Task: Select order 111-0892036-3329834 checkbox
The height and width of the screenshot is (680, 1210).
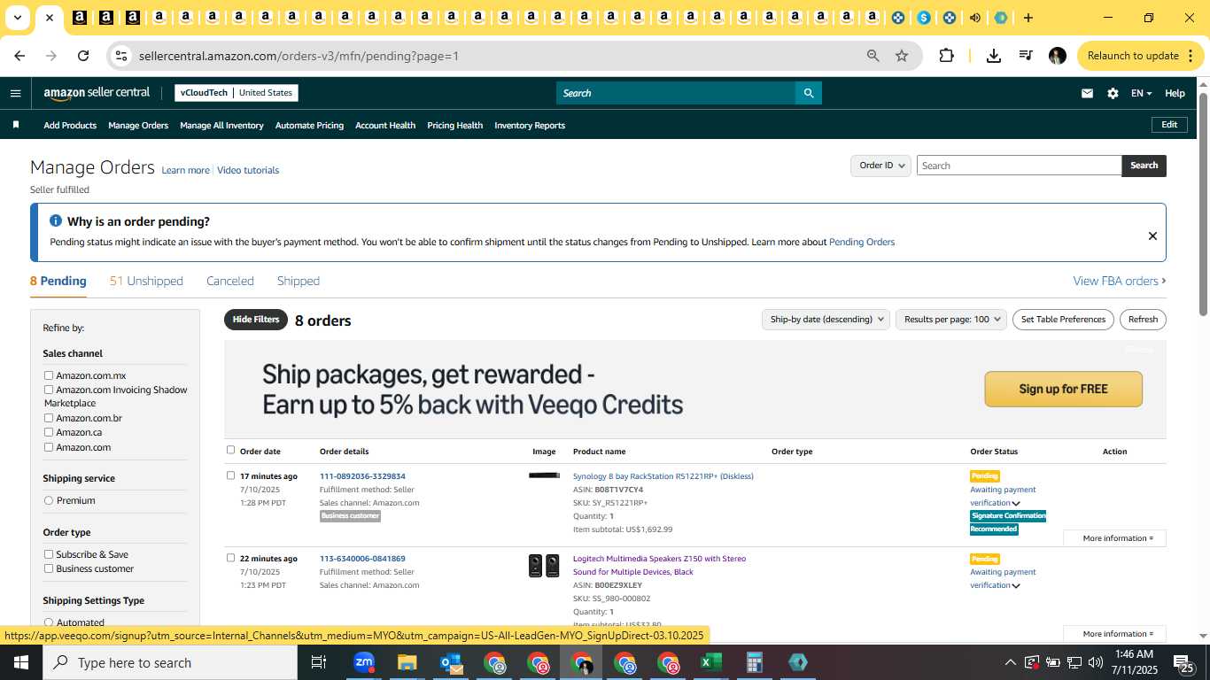Action: tap(231, 475)
